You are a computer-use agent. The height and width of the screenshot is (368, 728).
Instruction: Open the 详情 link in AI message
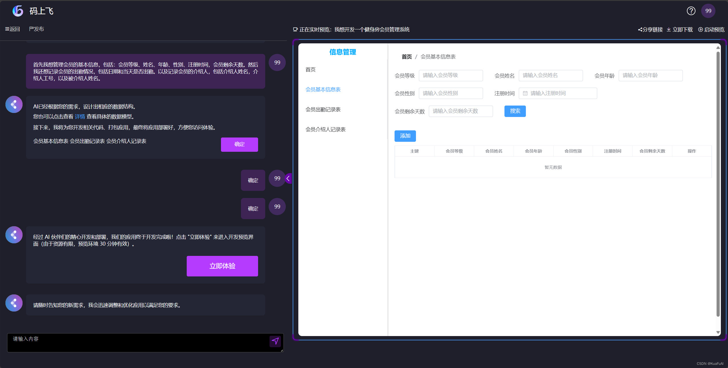coord(80,117)
